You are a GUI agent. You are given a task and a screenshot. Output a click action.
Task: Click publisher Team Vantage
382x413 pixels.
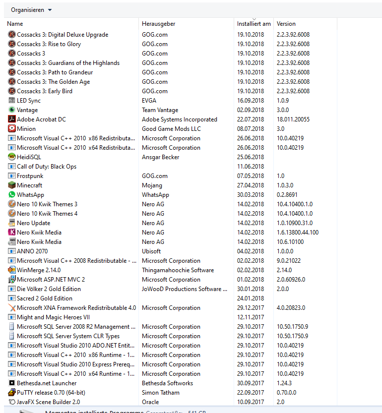point(160,110)
